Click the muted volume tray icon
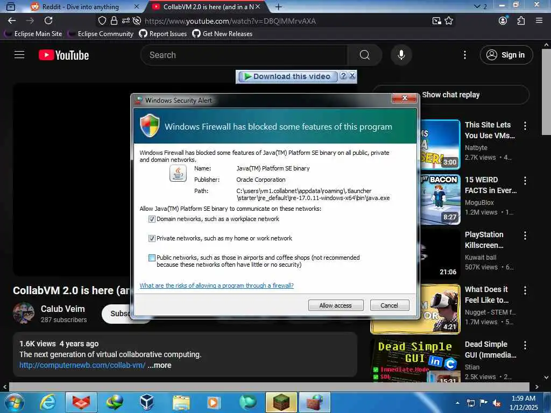Viewport: 551px width, 413px height. pos(497,403)
